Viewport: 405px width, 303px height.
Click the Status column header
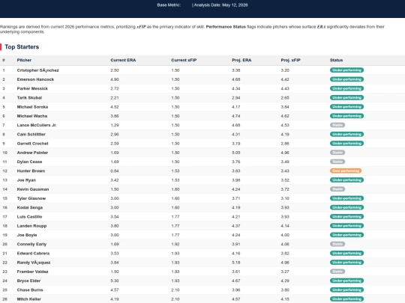click(336, 60)
